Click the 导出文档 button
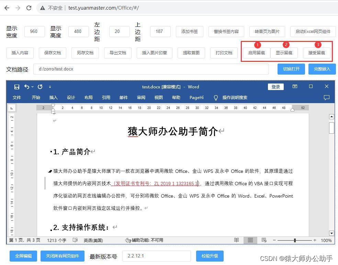 [118, 53]
